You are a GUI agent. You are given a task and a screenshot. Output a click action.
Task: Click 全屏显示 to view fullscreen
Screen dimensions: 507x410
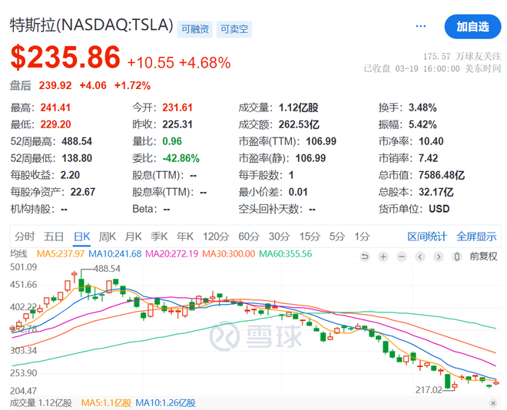476,236
